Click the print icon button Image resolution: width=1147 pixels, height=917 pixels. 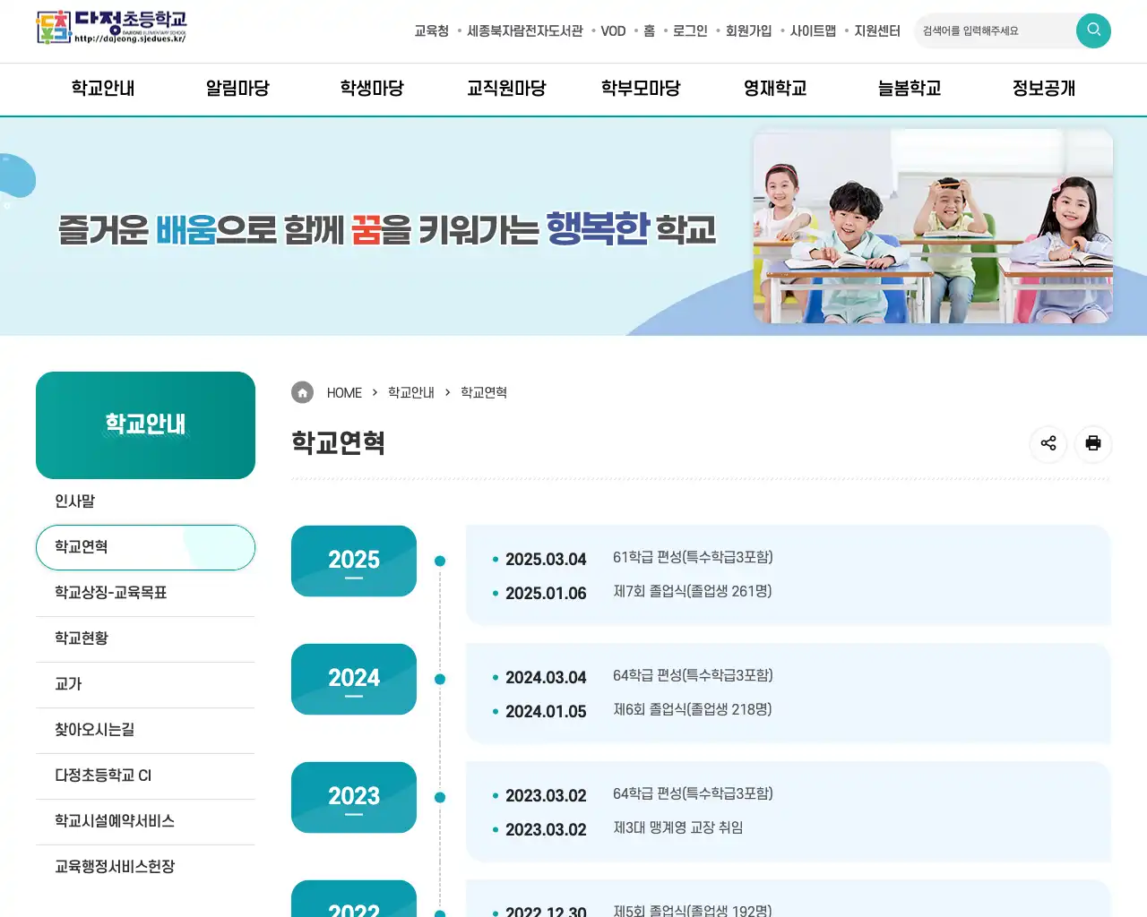1093,443
